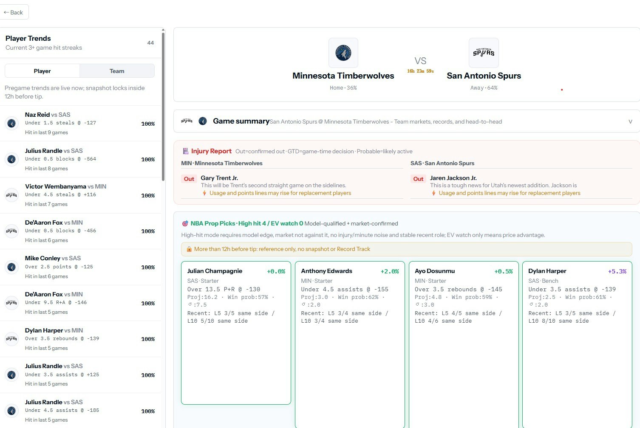Click team icon beside Julius Randle -185 assists row

[11, 411]
